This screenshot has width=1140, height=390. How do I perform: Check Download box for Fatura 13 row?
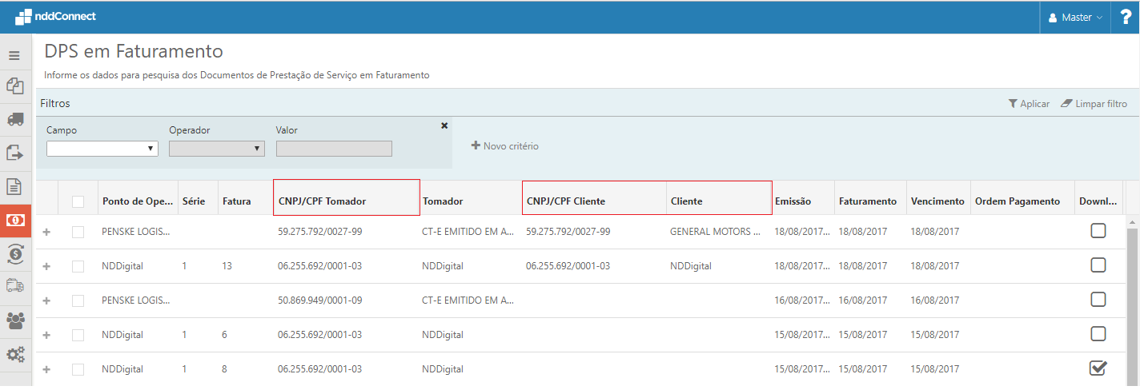click(1098, 265)
